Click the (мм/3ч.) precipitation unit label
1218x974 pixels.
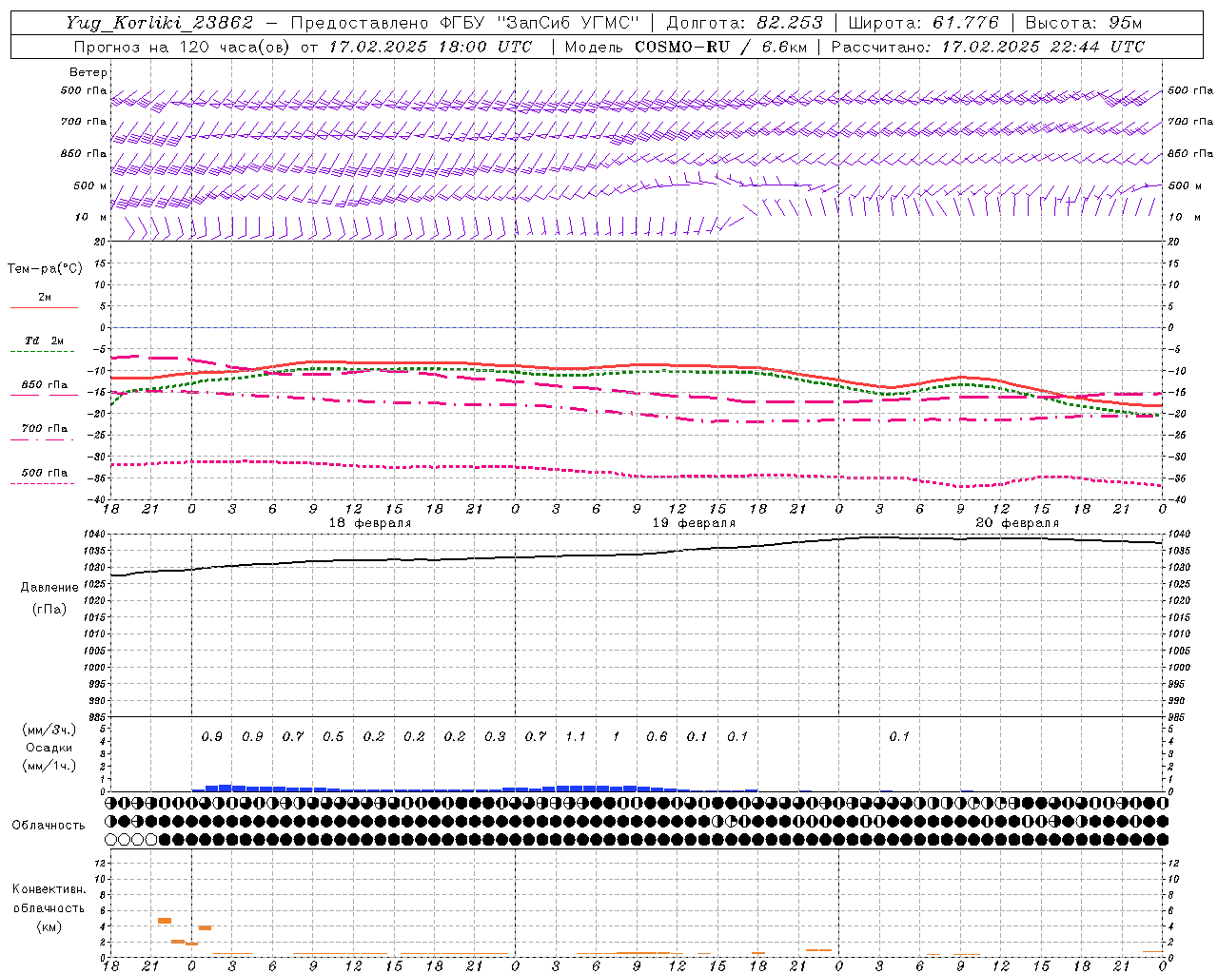(x=49, y=730)
